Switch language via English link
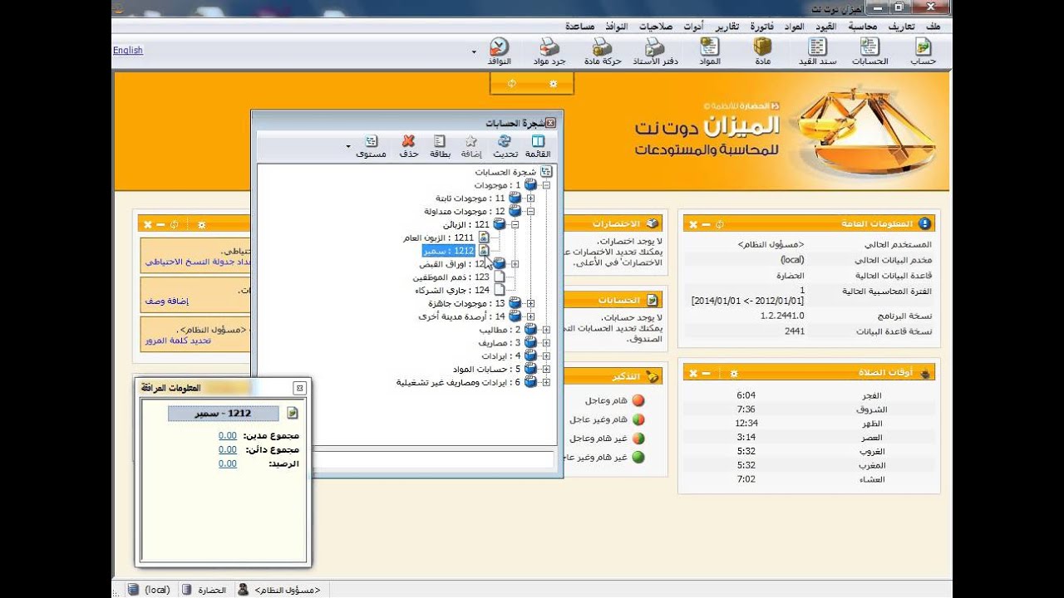The height and width of the screenshot is (598, 1064). (128, 51)
